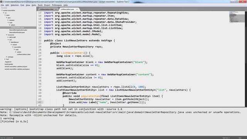This screenshot has width=247, height=139.
Task: Expand the META-INF folder arrow
Action: [x=8, y=37]
